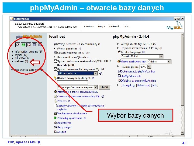The width and height of the screenshot is (194, 146).
Task: Open the Subversion link
Action: (143, 85)
